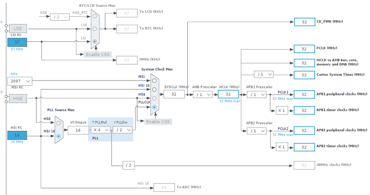Click APB1 timer clocks value box
The image size is (370, 195).
click(x=304, y=110)
